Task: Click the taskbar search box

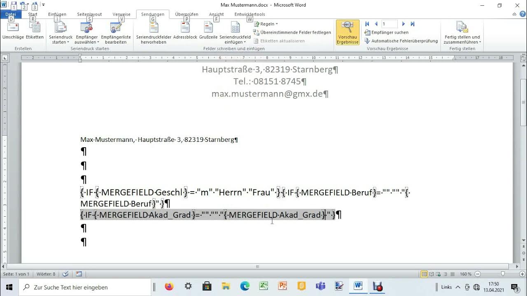Action: [x=85, y=287]
